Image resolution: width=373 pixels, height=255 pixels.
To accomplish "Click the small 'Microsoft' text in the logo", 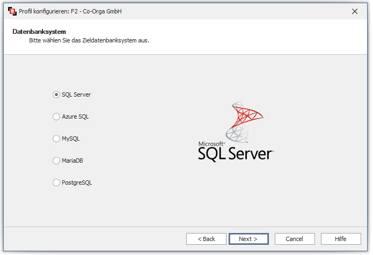I will (x=211, y=144).
